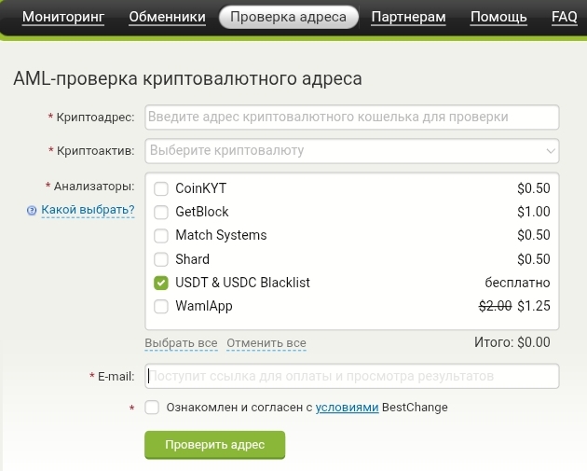Open the Мониторинг menu item
The width and height of the screenshot is (587, 471).
coord(63,17)
